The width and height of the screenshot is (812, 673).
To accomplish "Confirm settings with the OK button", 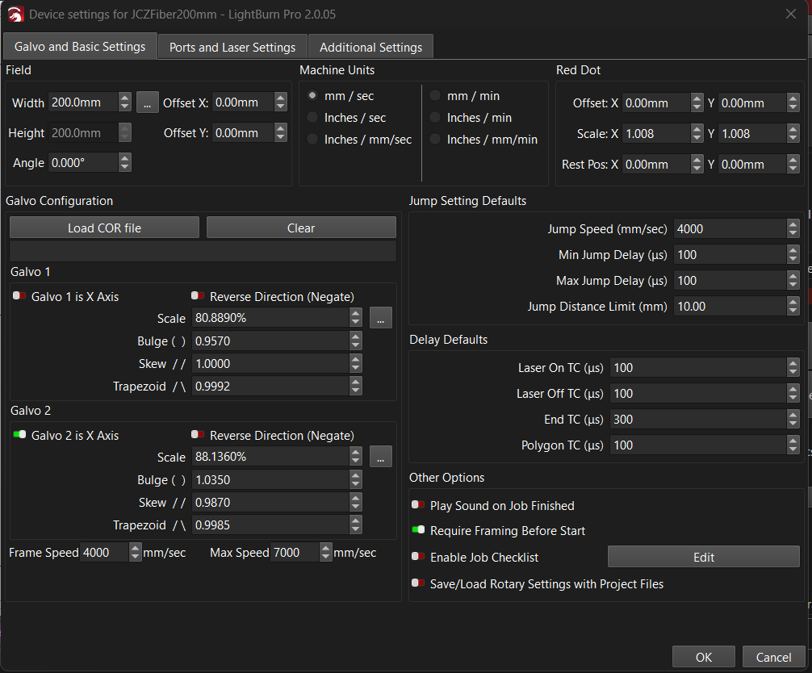I will pyautogui.click(x=703, y=657).
